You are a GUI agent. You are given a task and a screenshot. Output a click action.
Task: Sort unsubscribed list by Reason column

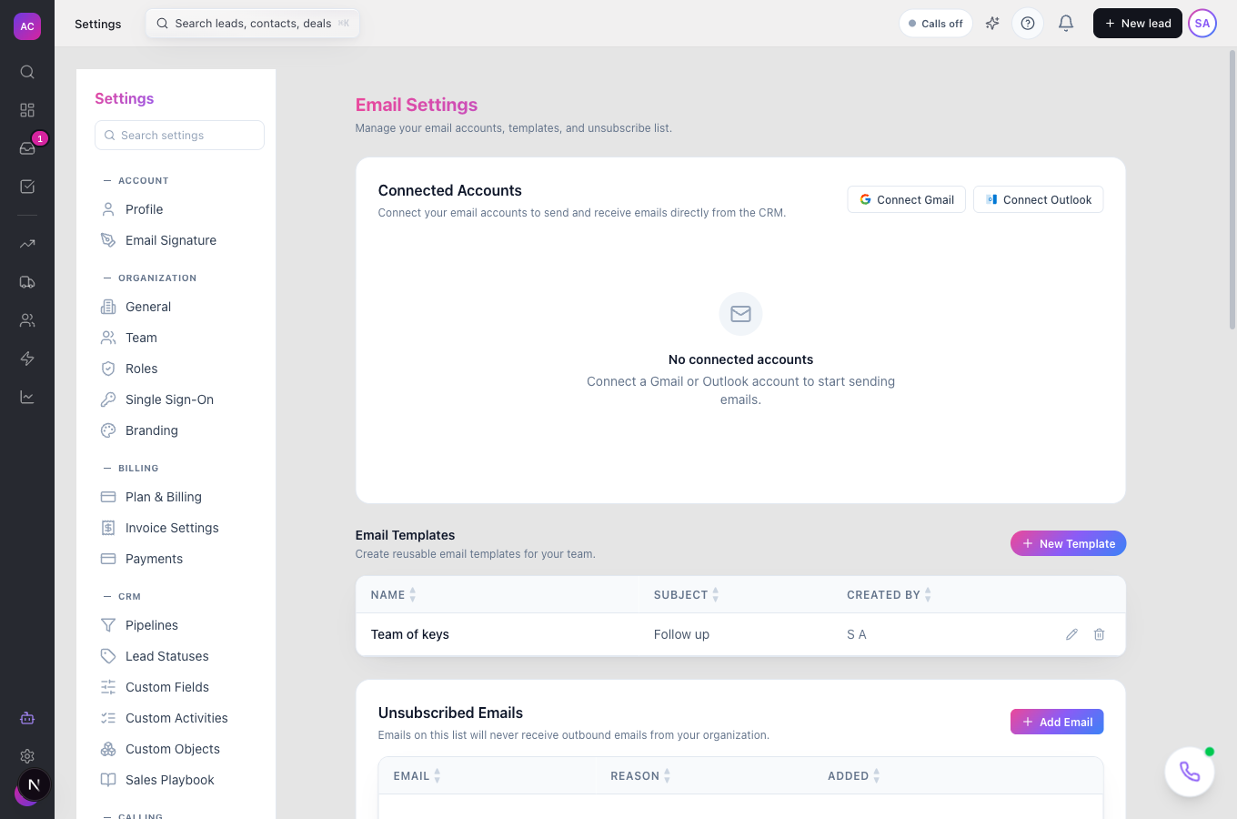[x=640, y=776]
